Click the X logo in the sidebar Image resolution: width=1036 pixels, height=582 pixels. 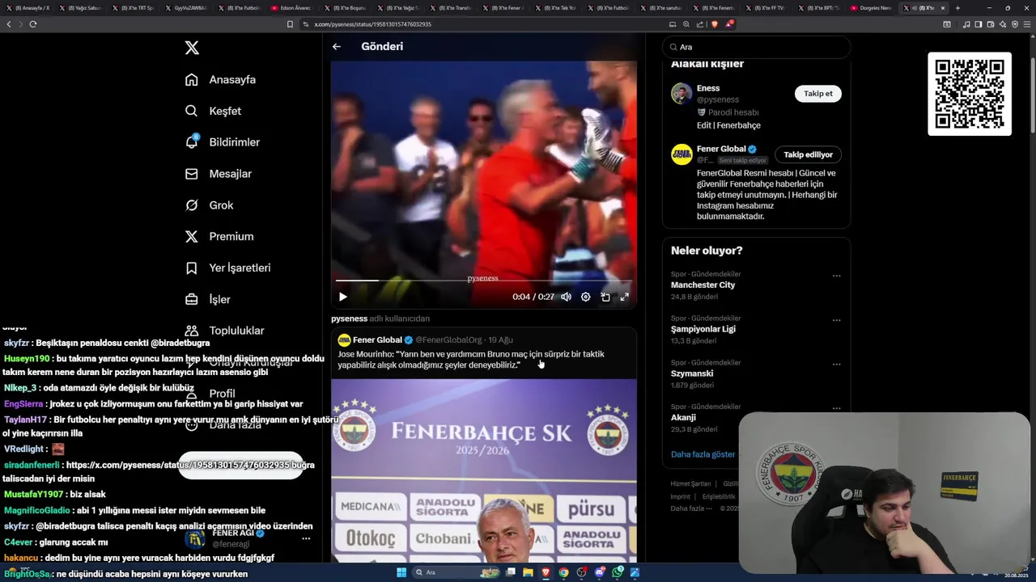[x=192, y=48]
